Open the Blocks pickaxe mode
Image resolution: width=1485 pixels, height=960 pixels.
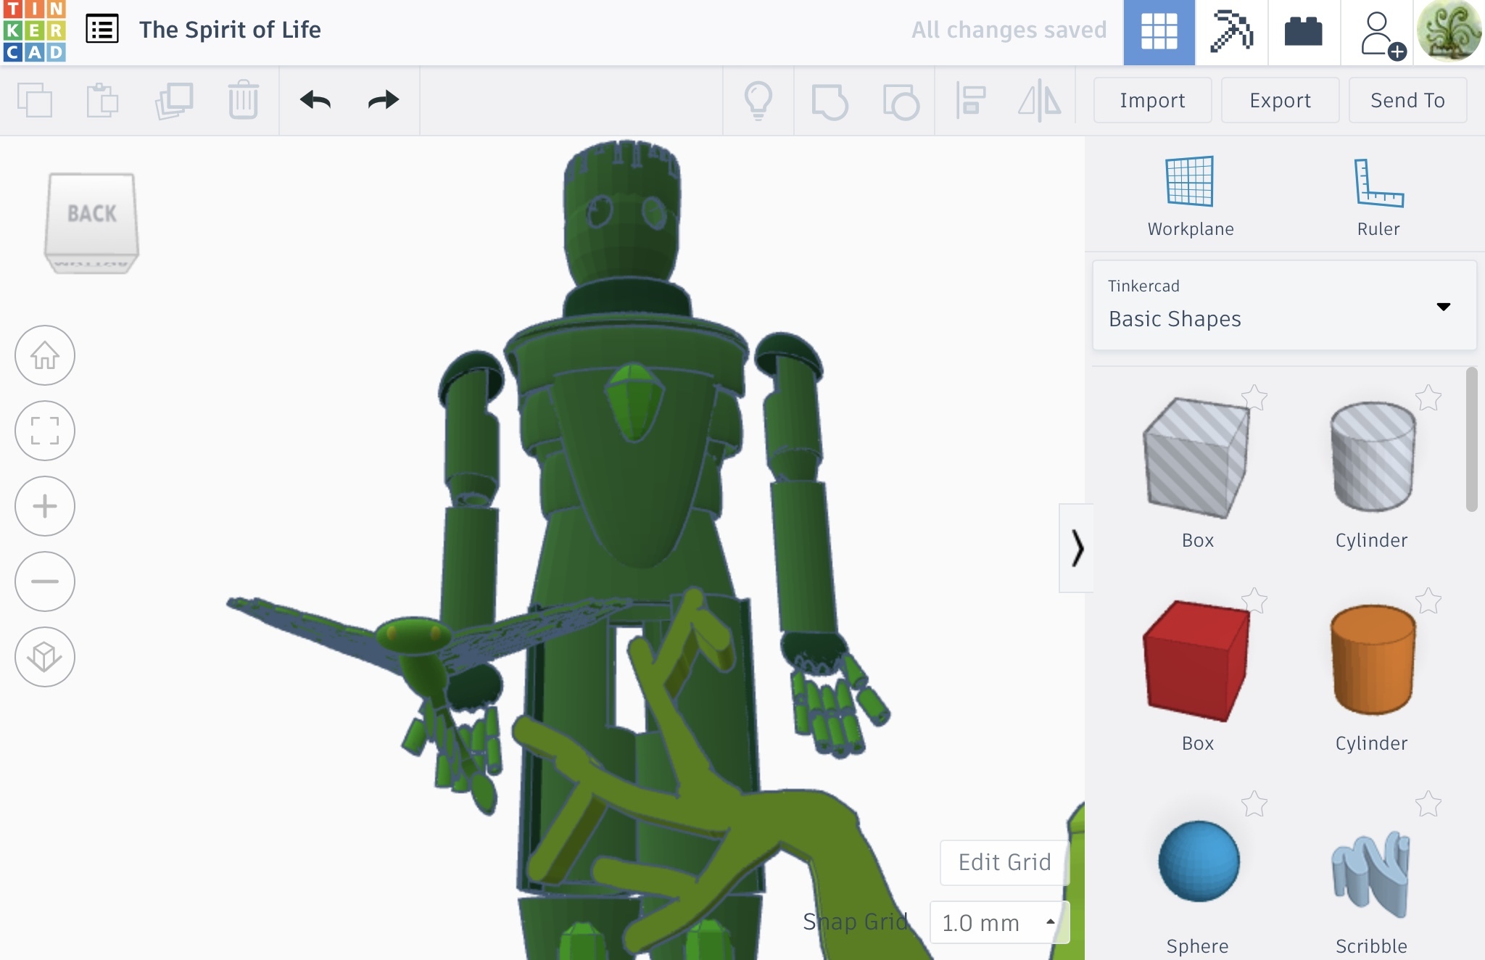(1231, 33)
